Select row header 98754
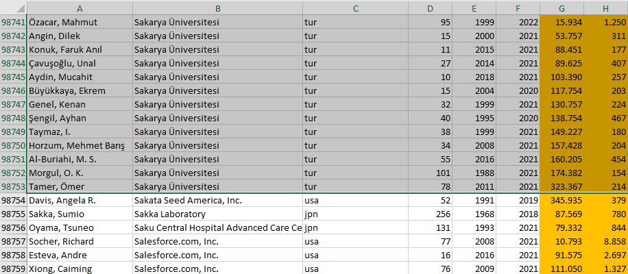Screen dimensions: 628x274 tap(13, 201)
